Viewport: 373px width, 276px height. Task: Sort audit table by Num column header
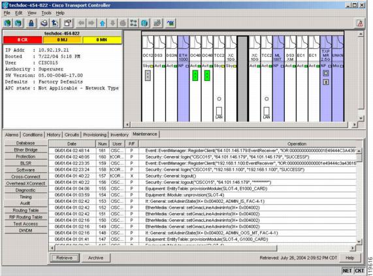tap(103, 144)
